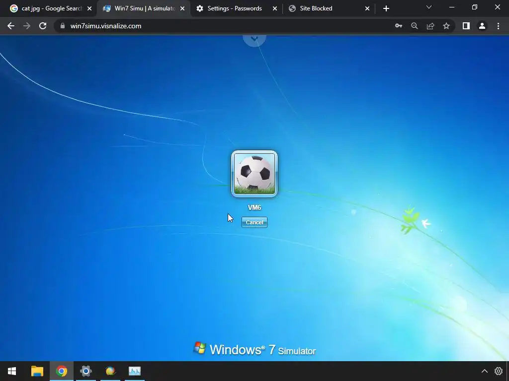The image size is (509, 381).
Task: Open the Windows Start menu
Action: tap(12, 371)
